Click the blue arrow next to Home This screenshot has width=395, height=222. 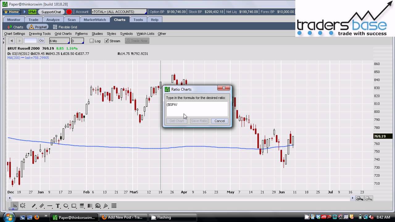[x=24, y=12]
